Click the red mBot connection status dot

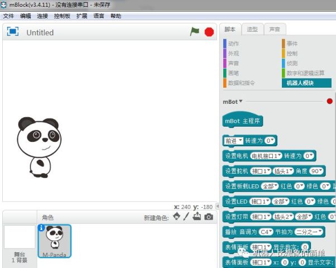[329, 101]
